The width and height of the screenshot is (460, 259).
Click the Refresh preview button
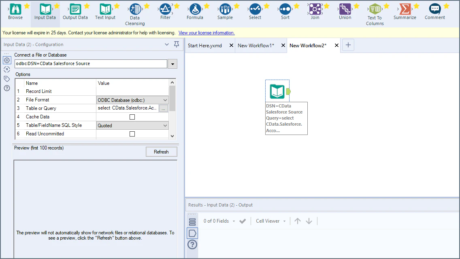[x=161, y=152]
